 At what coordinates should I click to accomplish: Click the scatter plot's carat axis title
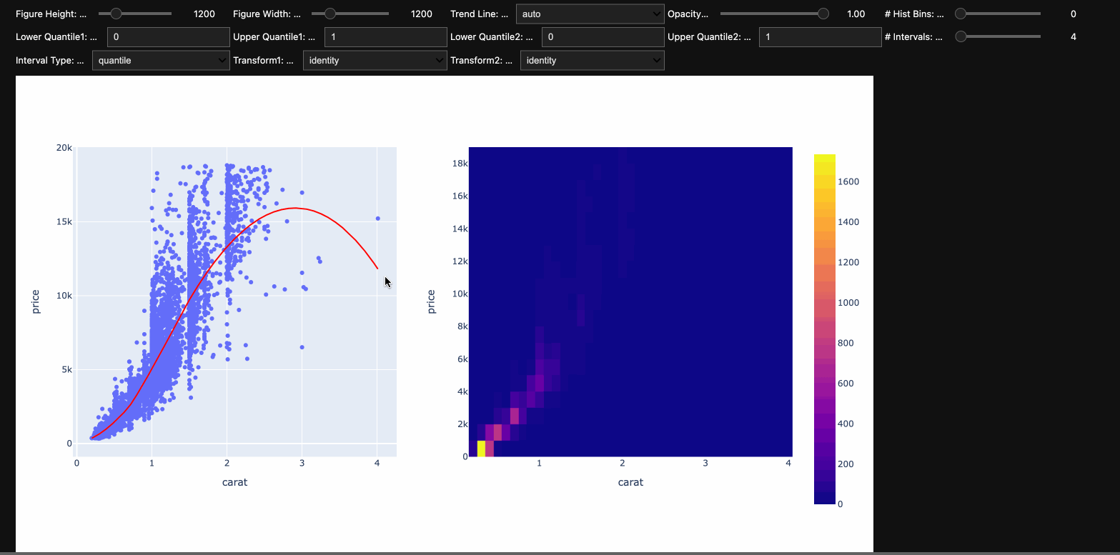point(235,482)
